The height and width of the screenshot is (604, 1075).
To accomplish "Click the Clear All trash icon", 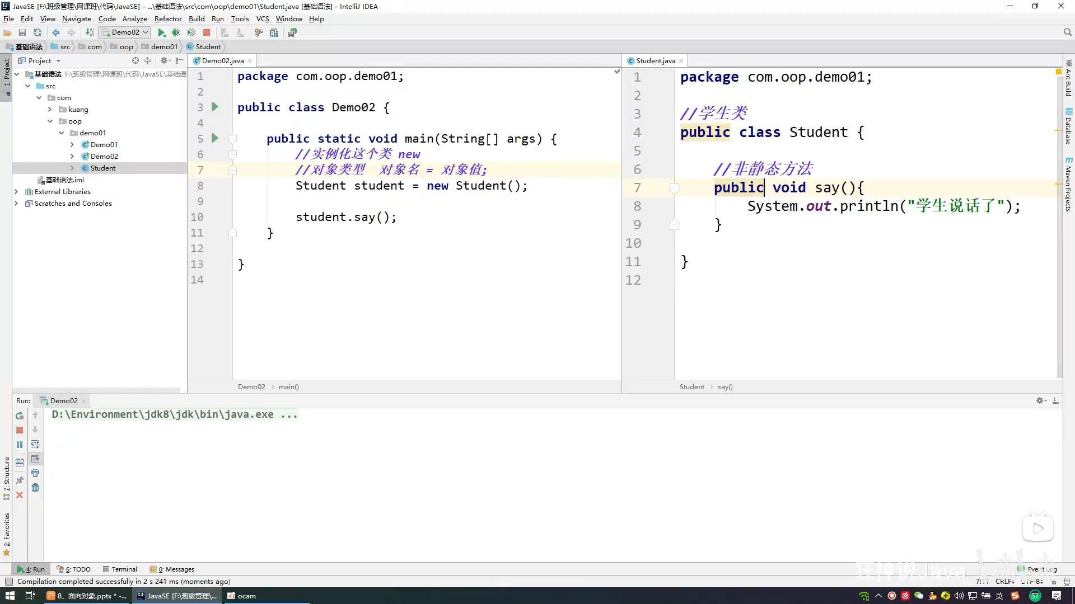I will 35,488.
